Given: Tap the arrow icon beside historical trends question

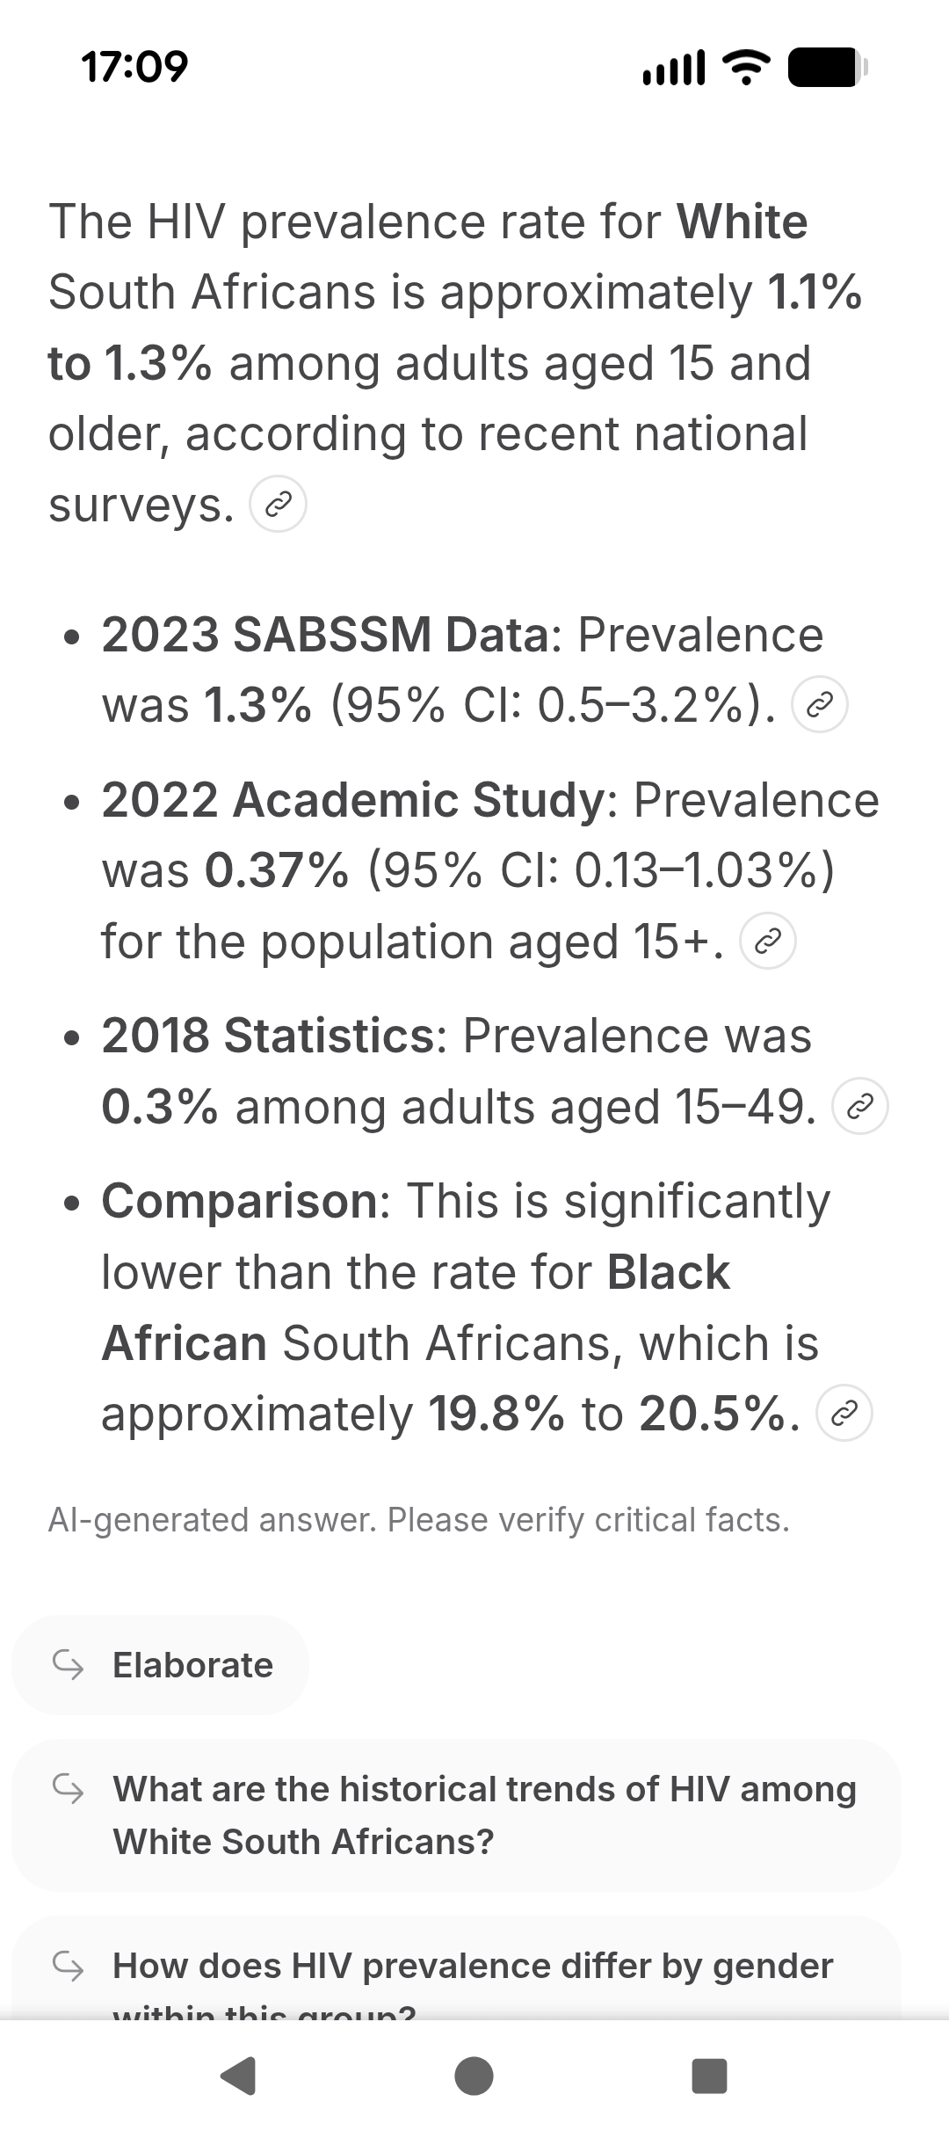Looking at the screenshot, I should [x=69, y=1788].
